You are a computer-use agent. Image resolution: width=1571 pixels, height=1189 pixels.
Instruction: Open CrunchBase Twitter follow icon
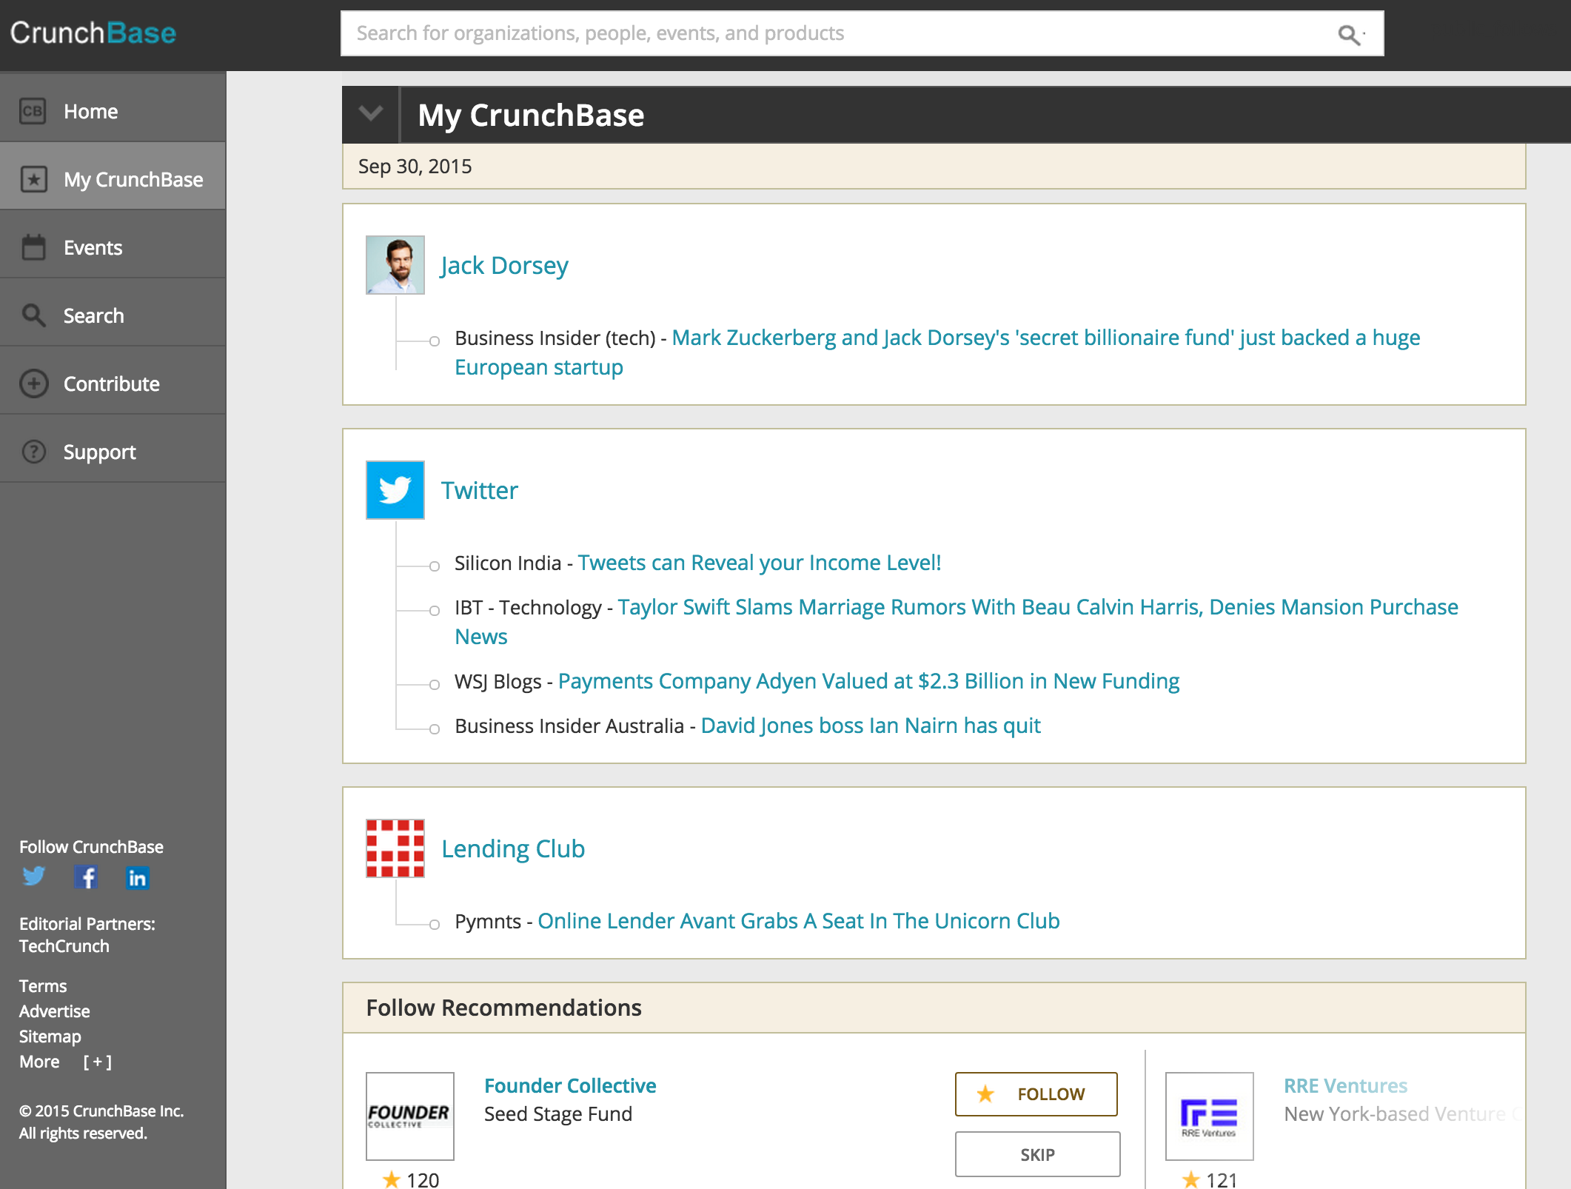pos(33,877)
